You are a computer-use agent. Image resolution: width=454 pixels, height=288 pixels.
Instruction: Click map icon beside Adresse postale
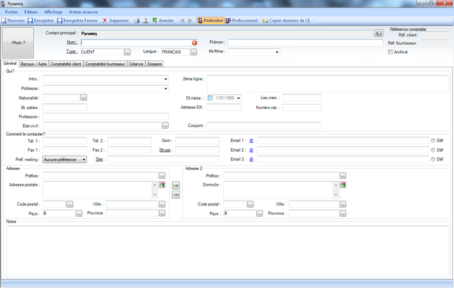[x=162, y=185]
